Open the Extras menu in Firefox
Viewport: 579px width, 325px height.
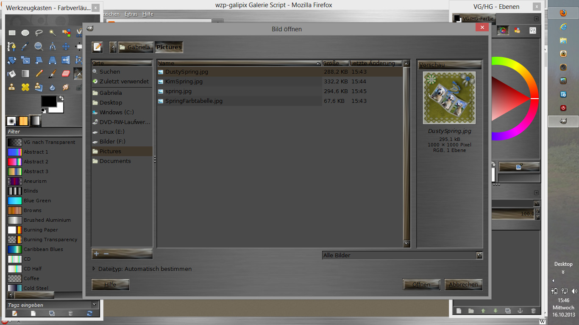point(131,14)
